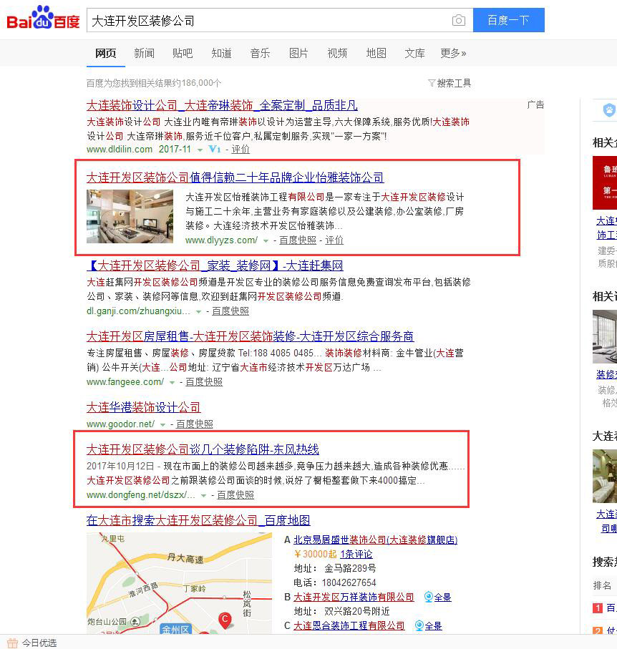Click the 广告 label on first result
The height and width of the screenshot is (649, 617).
coord(536,104)
